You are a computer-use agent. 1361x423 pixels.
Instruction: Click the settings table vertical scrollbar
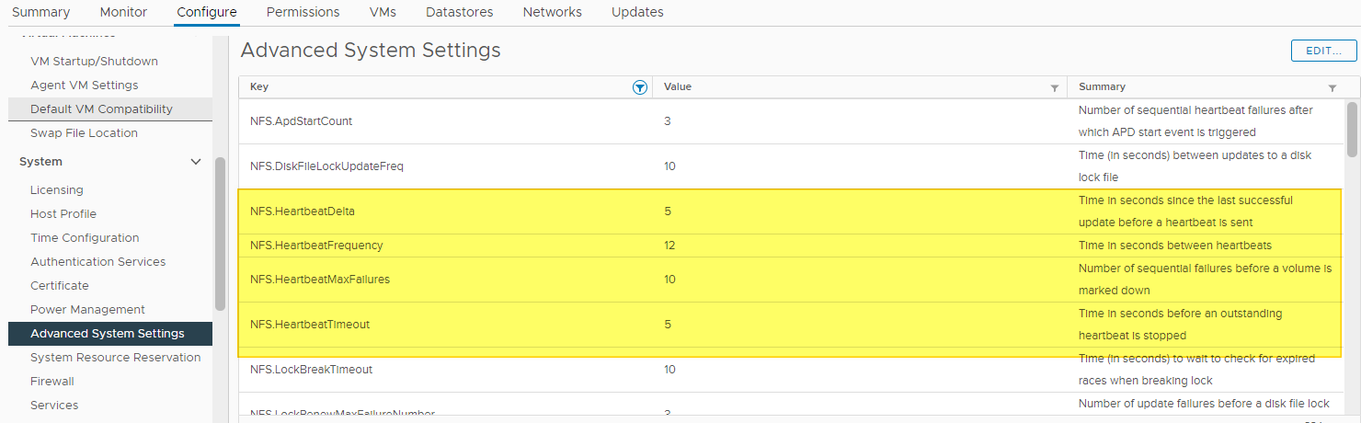pyautogui.click(x=1352, y=129)
